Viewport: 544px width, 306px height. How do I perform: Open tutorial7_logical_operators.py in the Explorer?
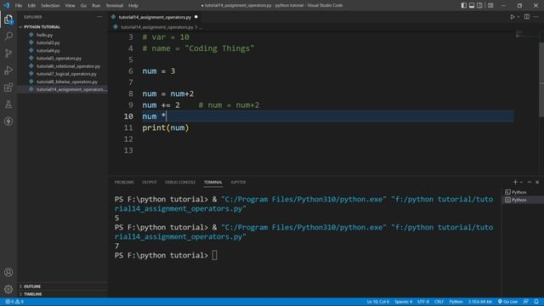[x=66, y=74]
